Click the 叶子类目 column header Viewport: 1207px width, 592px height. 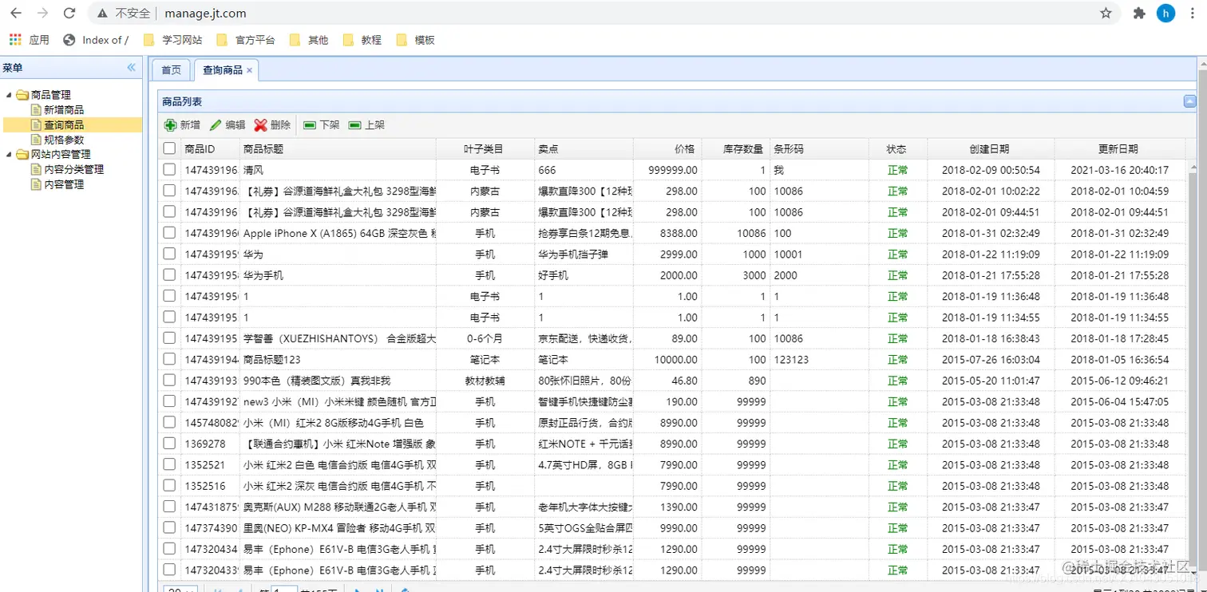coord(485,148)
